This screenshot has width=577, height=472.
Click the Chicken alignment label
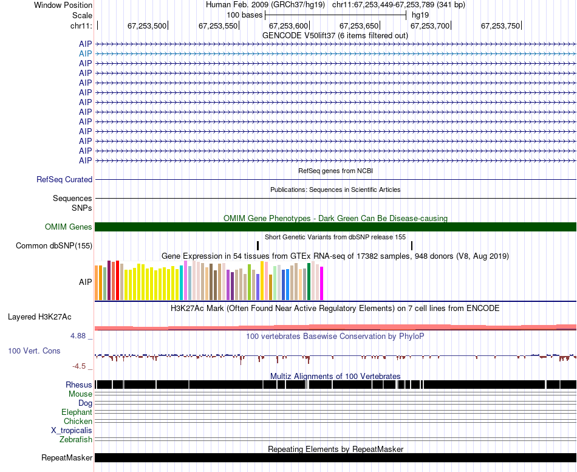[x=78, y=421]
